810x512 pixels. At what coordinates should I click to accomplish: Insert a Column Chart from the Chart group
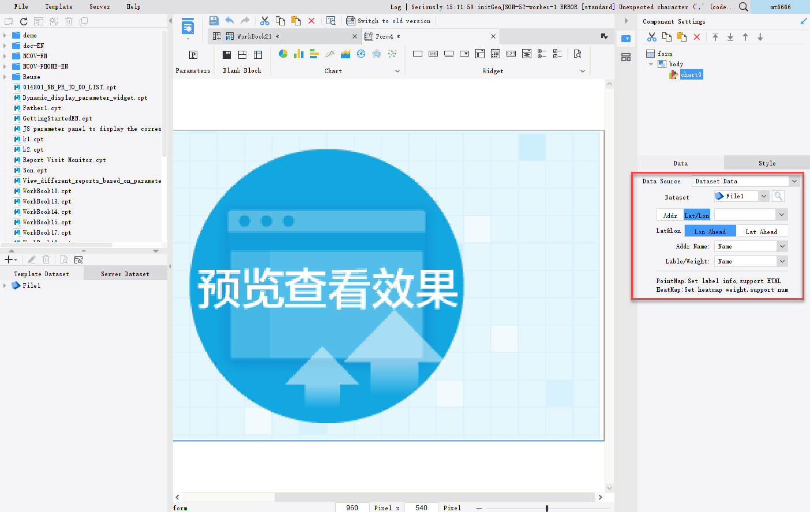298,53
